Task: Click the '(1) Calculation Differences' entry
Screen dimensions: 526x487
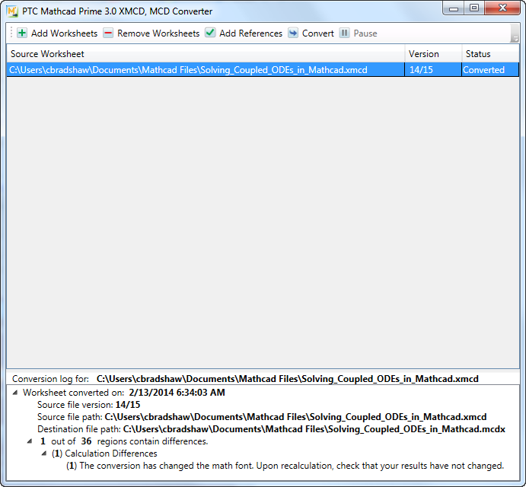Action: click(104, 454)
